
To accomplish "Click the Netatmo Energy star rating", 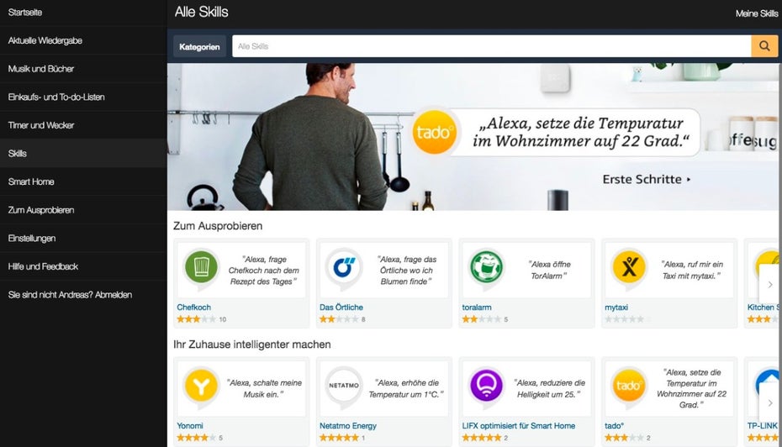I will [339, 438].
